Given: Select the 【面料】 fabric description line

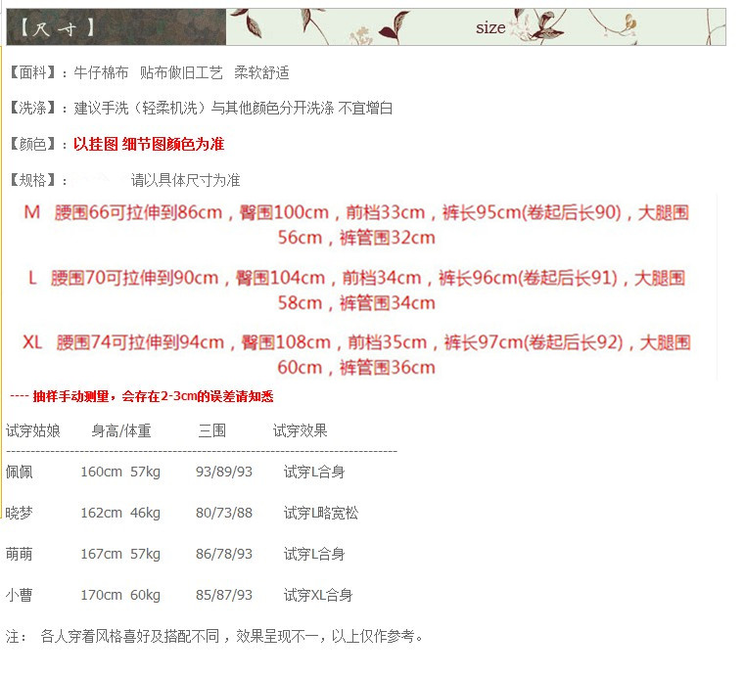Looking at the screenshot, I should pyautogui.click(x=150, y=72).
